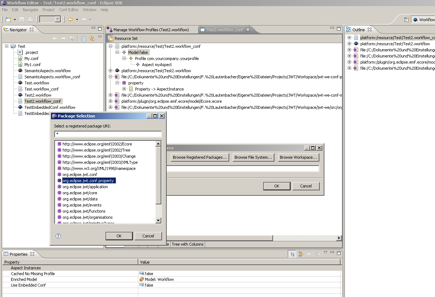Expand platform:/resource/Test/Test2.workflow in the editor

(111, 71)
